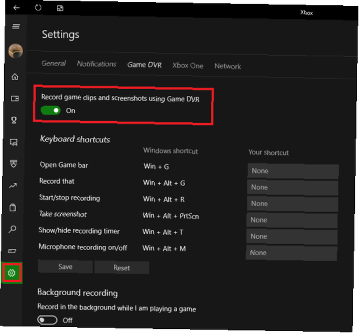Click the "Win + G" shortcut text
This screenshot has width=359, height=333.
coord(157,166)
